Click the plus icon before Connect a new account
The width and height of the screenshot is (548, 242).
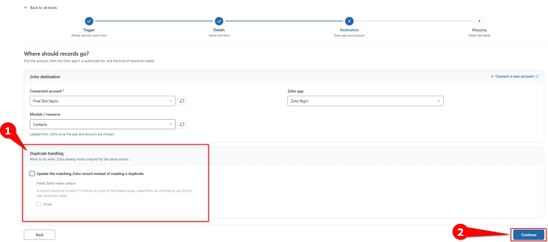(x=492, y=76)
